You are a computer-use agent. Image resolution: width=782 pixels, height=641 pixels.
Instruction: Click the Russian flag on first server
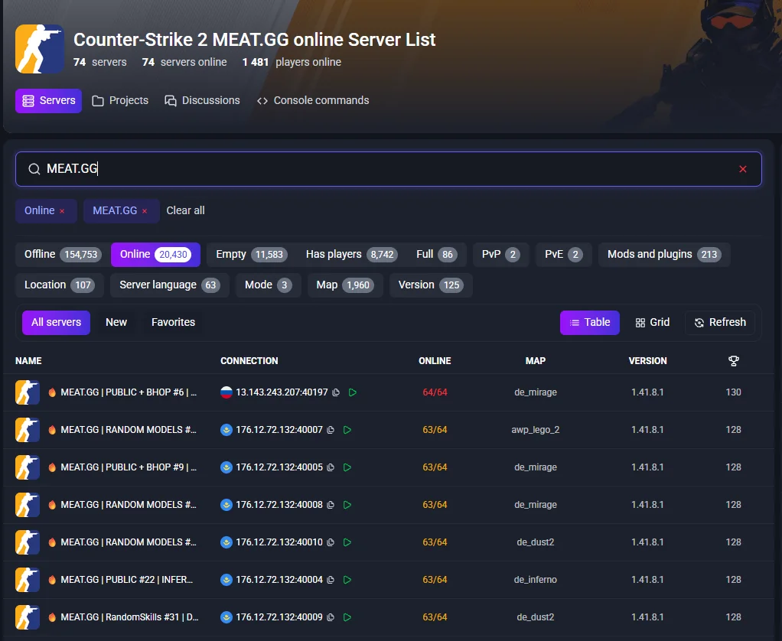pyautogui.click(x=226, y=392)
